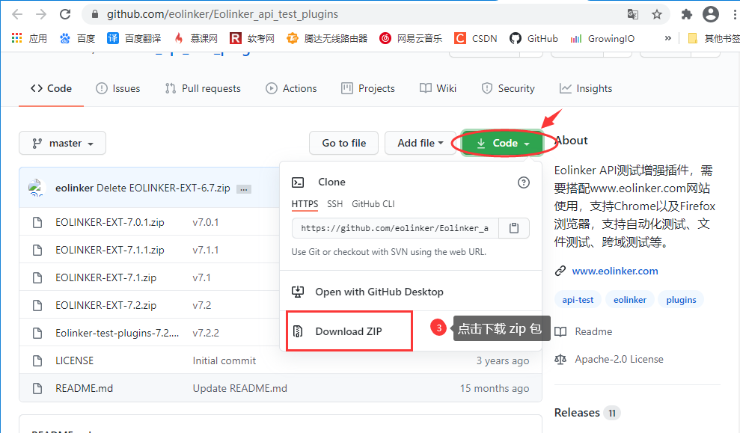Open the GrowingIO bookmark
This screenshot has width=740, height=433.
[602, 38]
